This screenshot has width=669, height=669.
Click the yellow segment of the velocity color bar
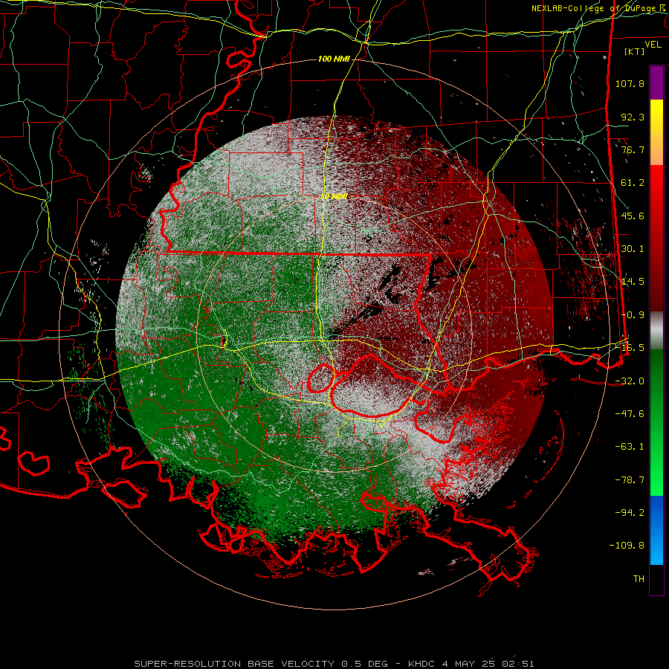coord(656,132)
